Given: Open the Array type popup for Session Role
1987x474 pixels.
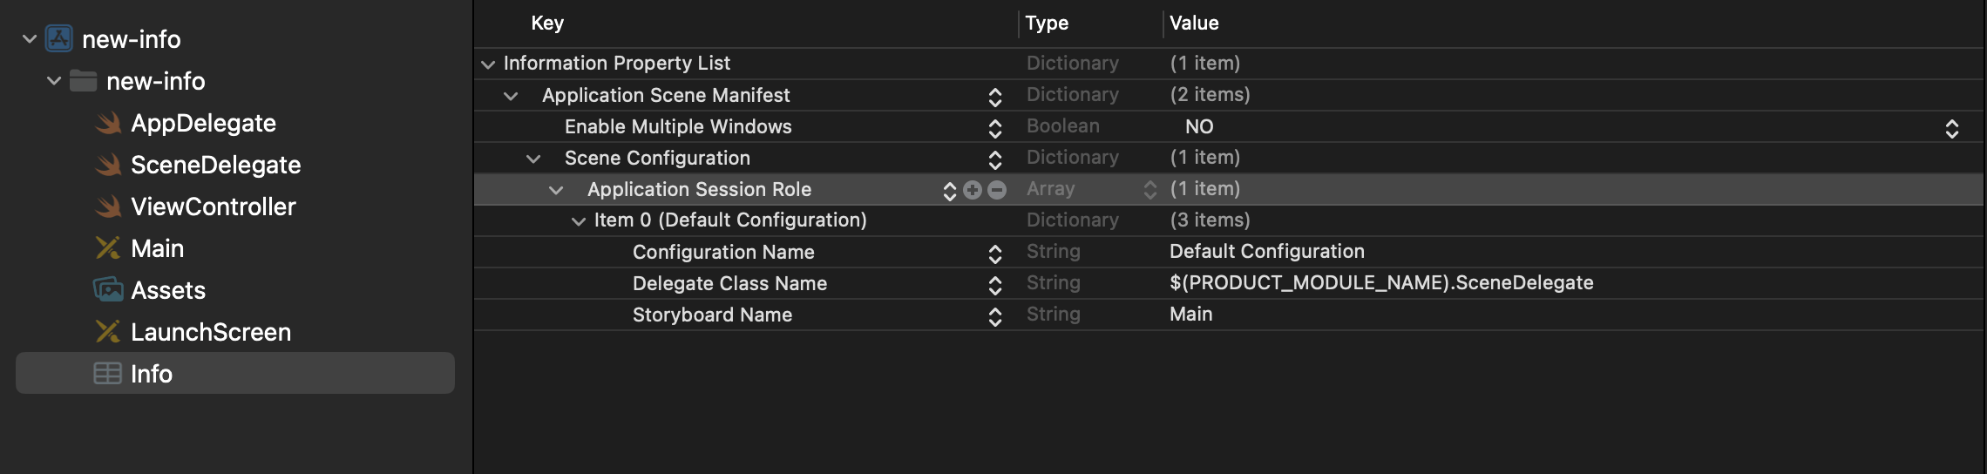Looking at the screenshot, I should pos(1150,190).
